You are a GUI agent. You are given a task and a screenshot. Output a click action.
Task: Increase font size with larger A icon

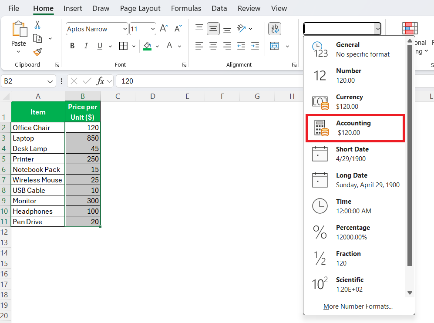pos(164,28)
